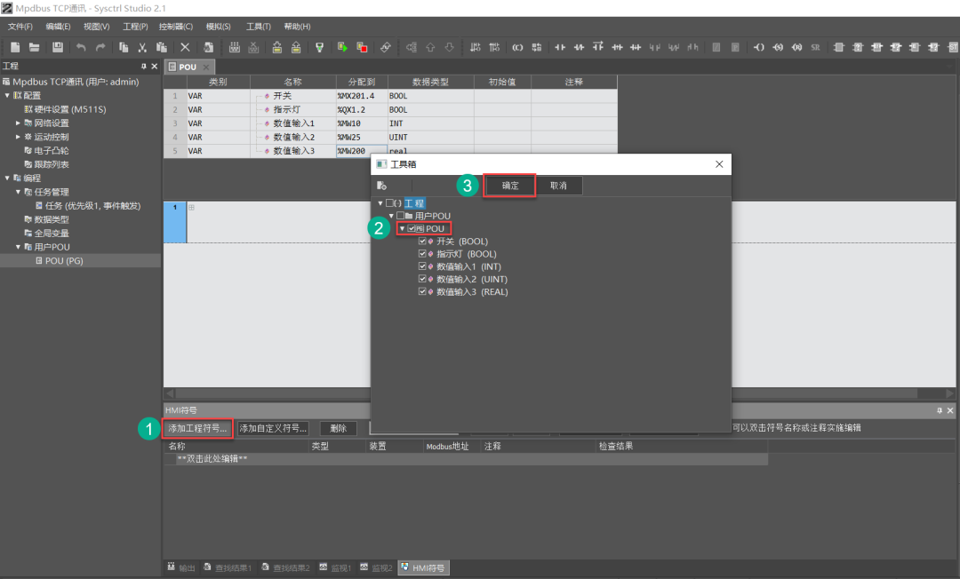This screenshot has width=960, height=579.
Task: Open the 控制器(C) menu
Action: [x=176, y=27]
